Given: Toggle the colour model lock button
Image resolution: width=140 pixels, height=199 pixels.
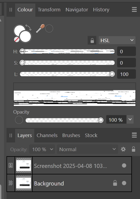Looking at the screenshot, I should click(92, 40).
